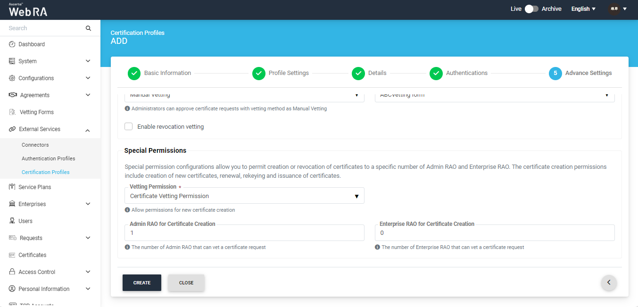The width and height of the screenshot is (638, 307).
Task: Open Authentication Profiles in sidebar
Action: [x=49, y=158]
